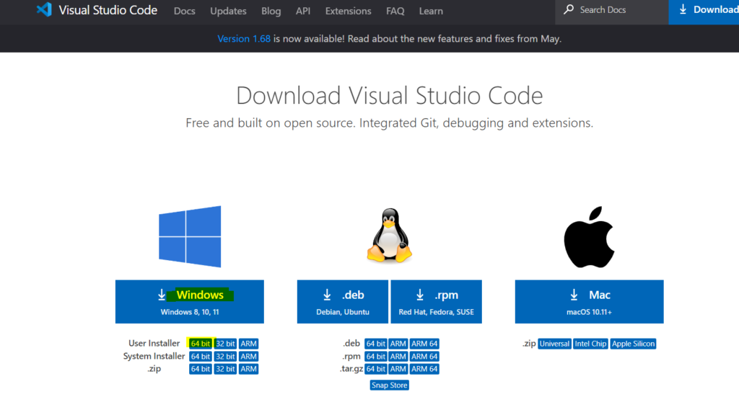This screenshot has height=415, width=739.
Task: Click the 'Download Visual Studio Code' heading
Action: point(389,96)
